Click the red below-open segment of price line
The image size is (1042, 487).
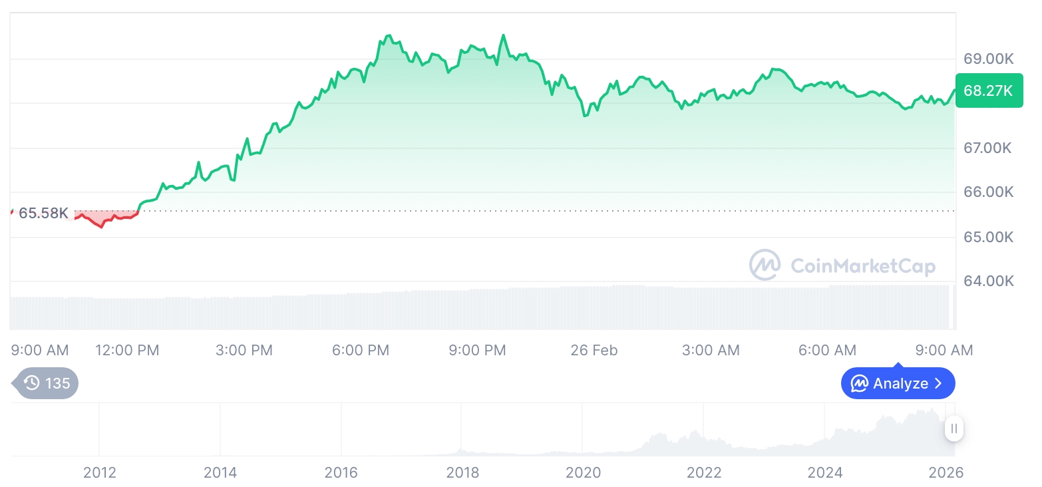pos(100,224)
